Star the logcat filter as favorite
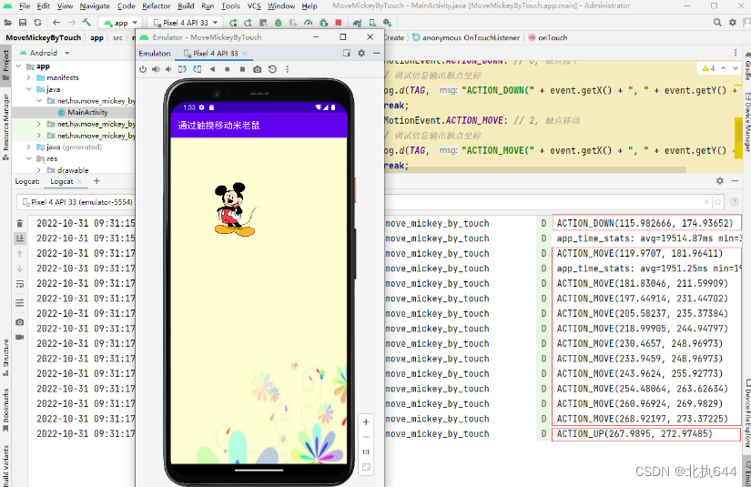 (717, 202)
